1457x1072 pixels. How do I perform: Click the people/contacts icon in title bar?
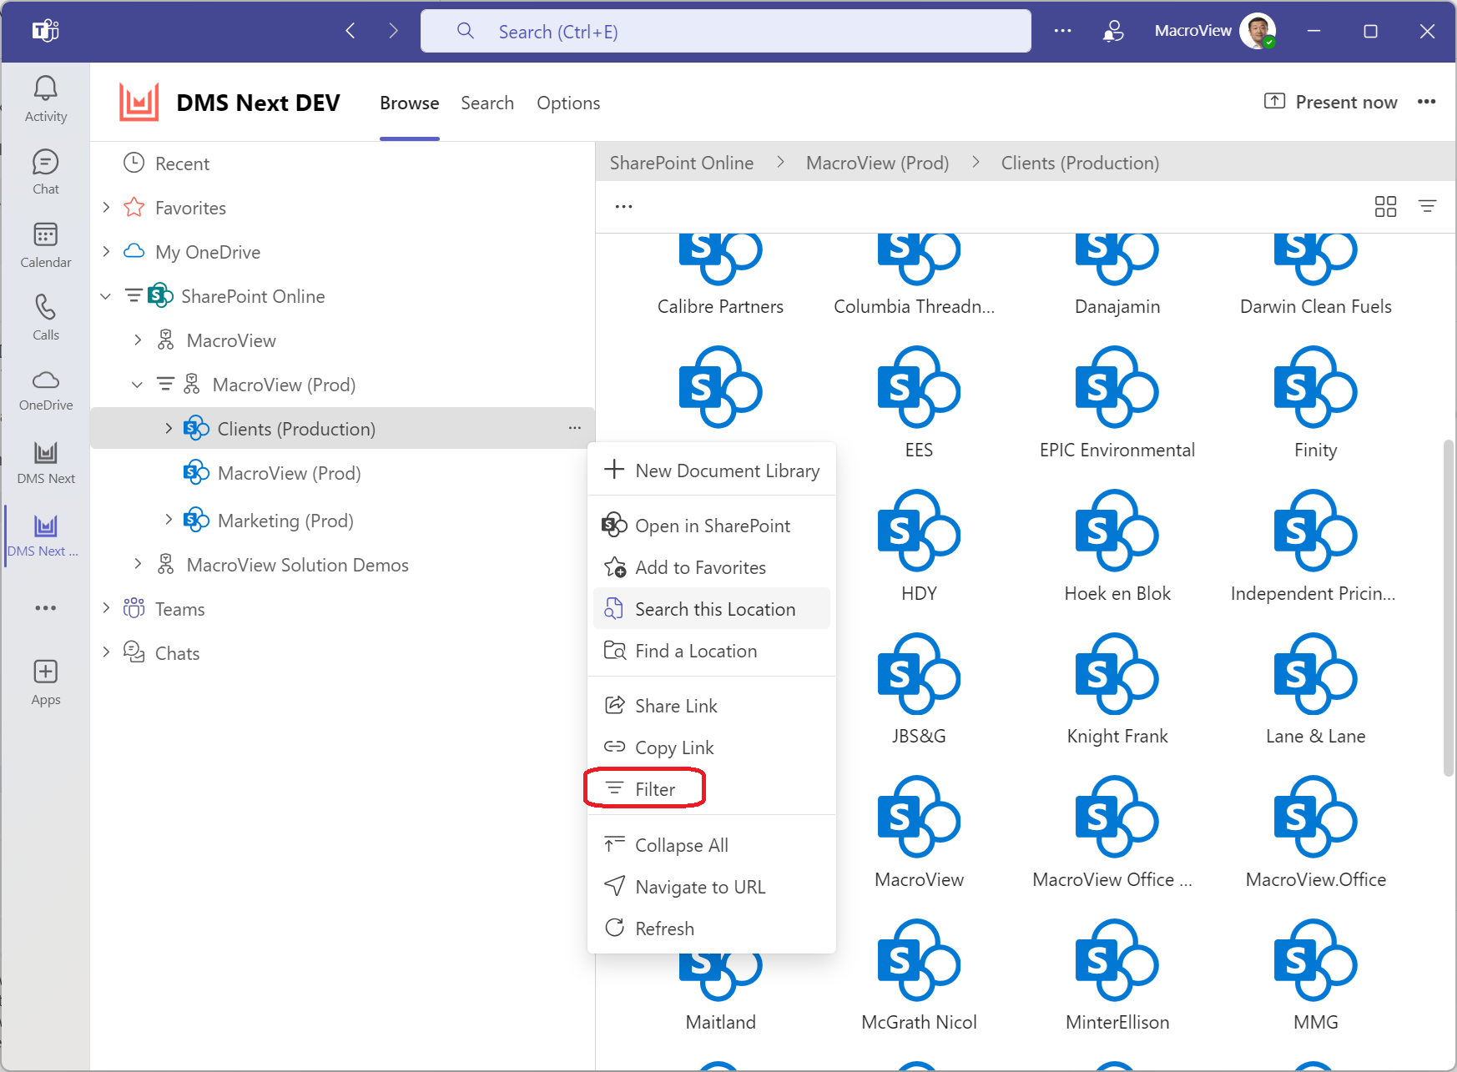coord(1112,31)
